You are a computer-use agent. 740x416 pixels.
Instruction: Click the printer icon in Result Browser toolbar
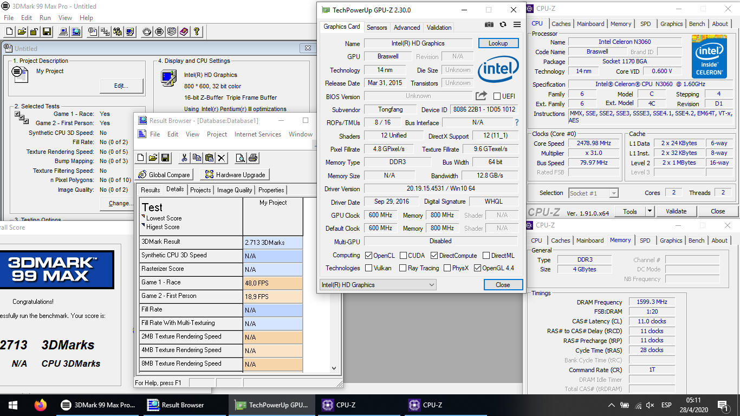pos(253,158)
